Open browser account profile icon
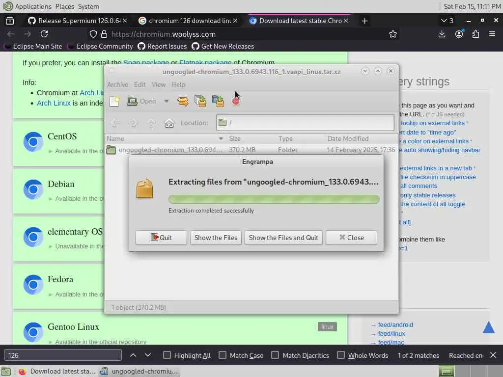 click(459, 34)
